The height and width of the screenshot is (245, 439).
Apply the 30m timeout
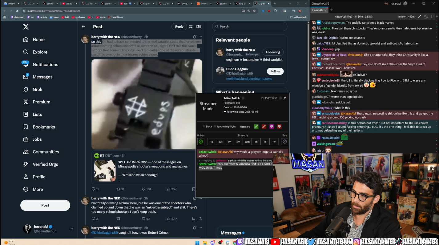coord(247,142)
